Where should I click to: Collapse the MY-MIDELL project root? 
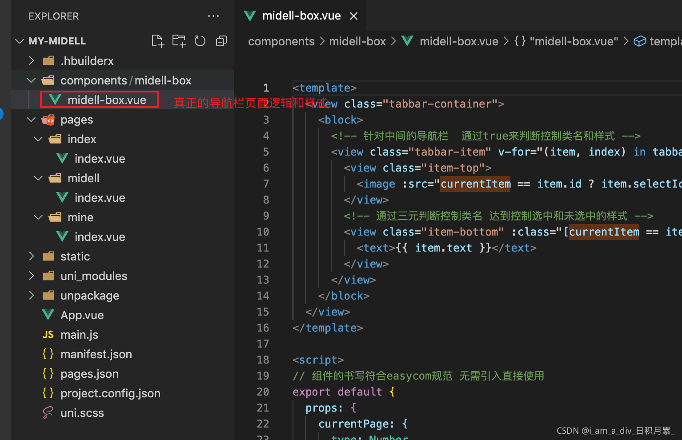tap(20, 41)
